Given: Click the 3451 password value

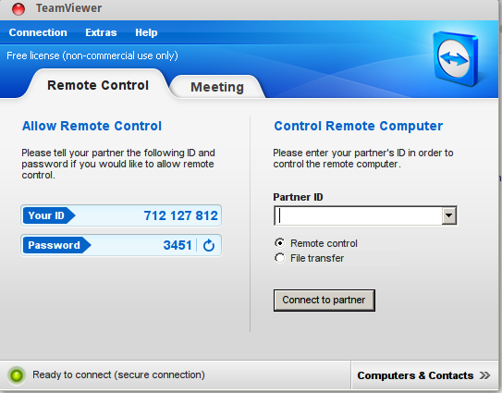Looking at the screenshot, I should tap(178, 245).
